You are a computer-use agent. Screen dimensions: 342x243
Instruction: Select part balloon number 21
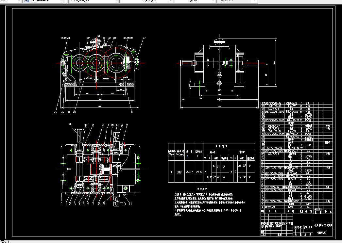point(132,112)
